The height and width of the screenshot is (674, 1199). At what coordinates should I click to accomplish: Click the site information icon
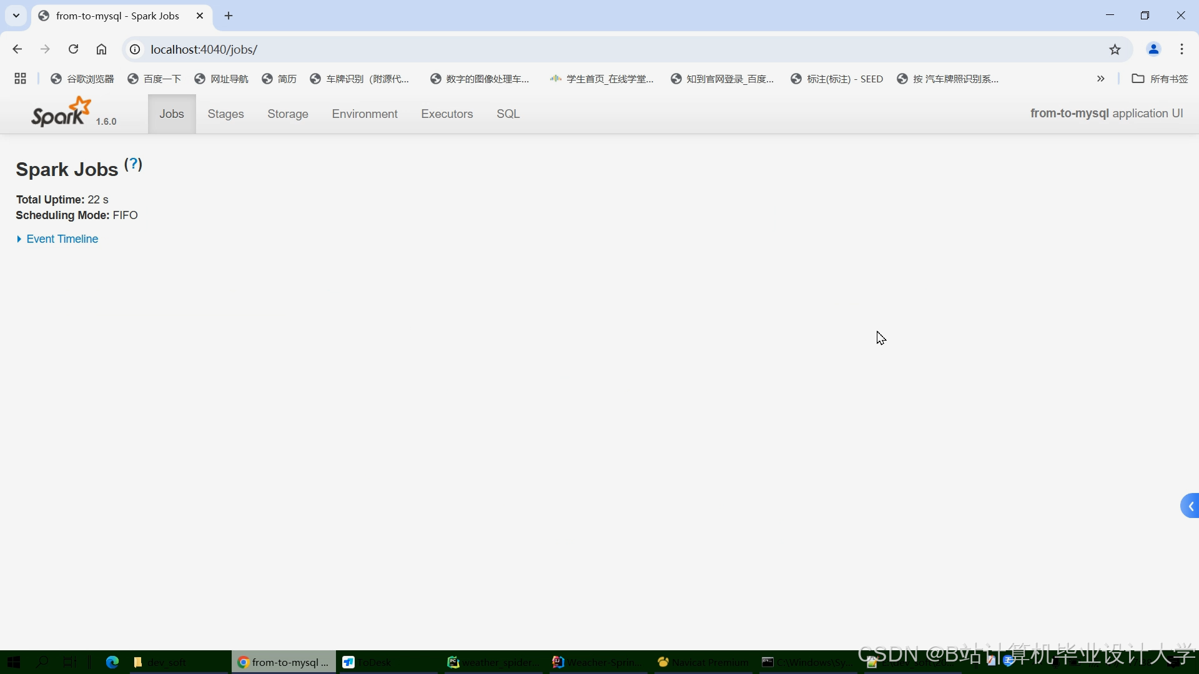pyautogui.click(x=135, y=49)
